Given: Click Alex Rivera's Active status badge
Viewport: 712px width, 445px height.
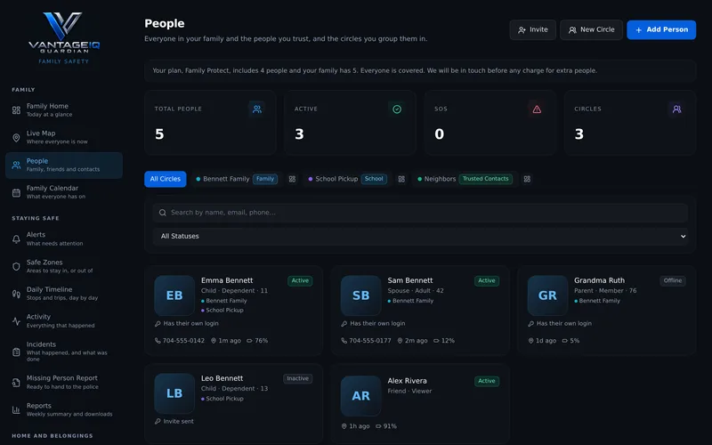Looking at the screenshot, I should (x=487, y=382).
